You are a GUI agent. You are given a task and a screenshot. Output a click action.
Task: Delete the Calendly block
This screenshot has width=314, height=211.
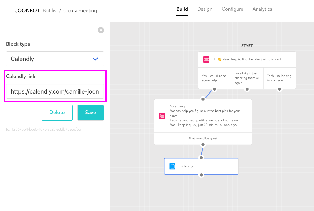pyautogui.click(x=57, y=113)
